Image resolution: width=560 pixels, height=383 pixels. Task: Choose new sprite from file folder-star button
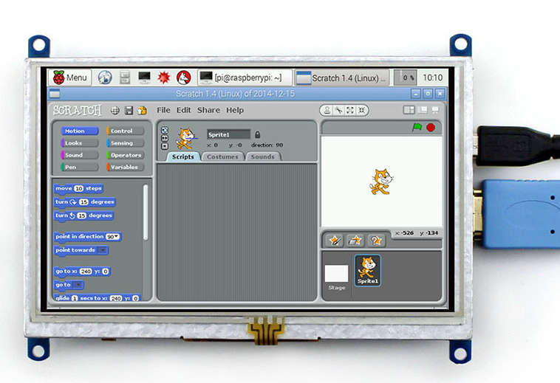pyautogui.click(x=355, y=241)
